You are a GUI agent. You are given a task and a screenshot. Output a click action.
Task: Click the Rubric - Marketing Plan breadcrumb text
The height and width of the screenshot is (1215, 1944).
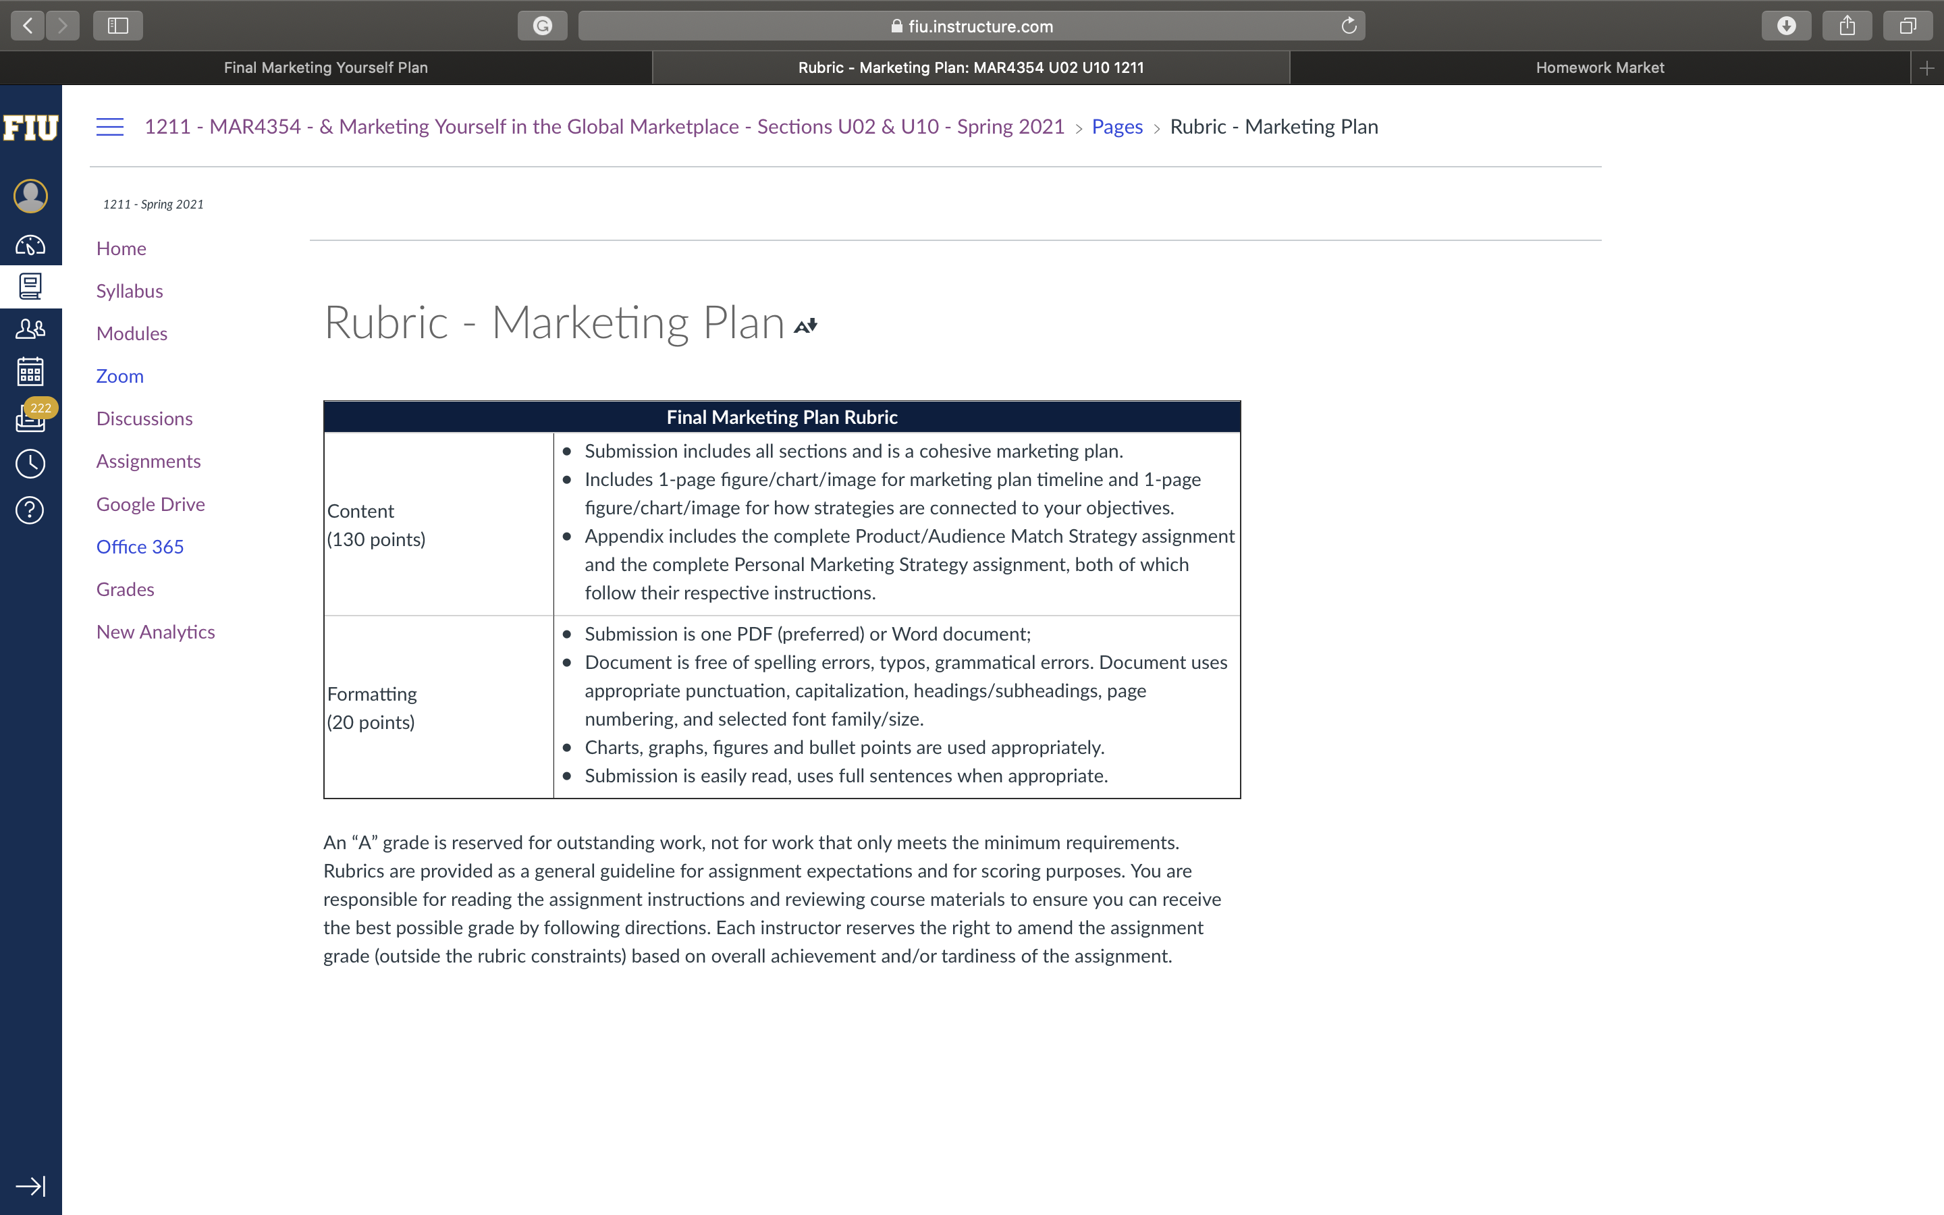(1273, 127)
